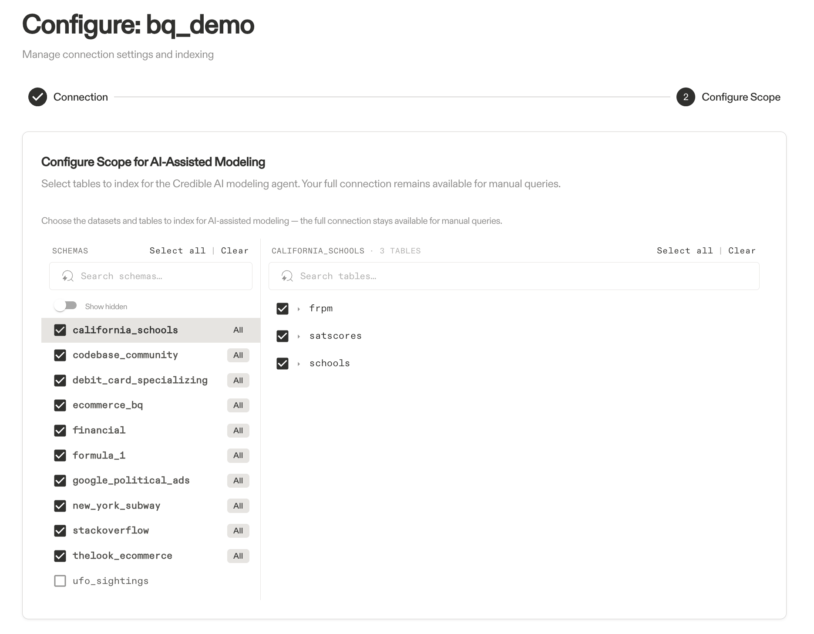Click the All badge for formula_1
The width and height of the screenshot is (814, 634).
tap(238, 455)
